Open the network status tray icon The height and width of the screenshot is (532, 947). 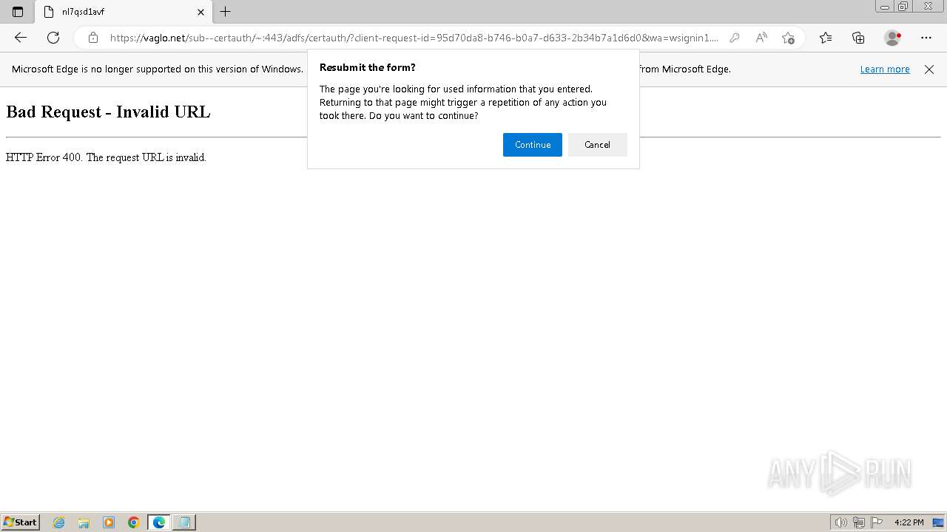[859, 522]
